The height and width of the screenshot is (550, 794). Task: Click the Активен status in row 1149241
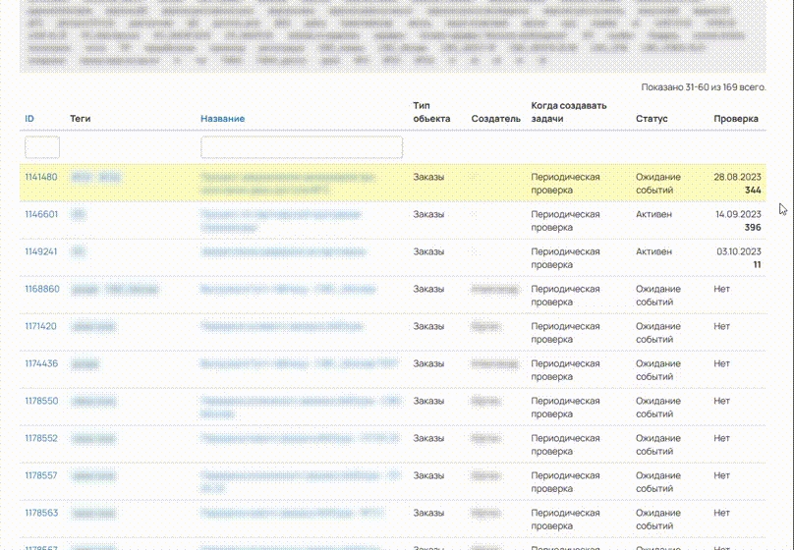click(653, 251)
